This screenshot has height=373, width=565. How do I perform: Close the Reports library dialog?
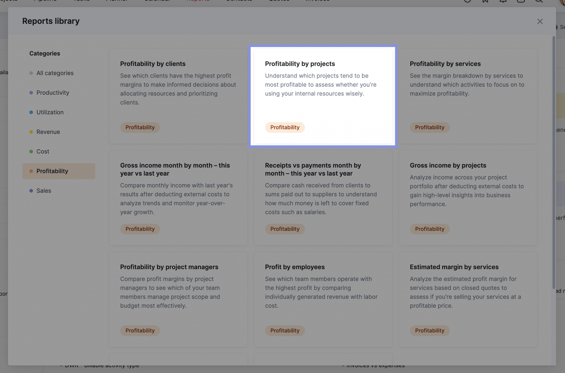click(540, 21)
